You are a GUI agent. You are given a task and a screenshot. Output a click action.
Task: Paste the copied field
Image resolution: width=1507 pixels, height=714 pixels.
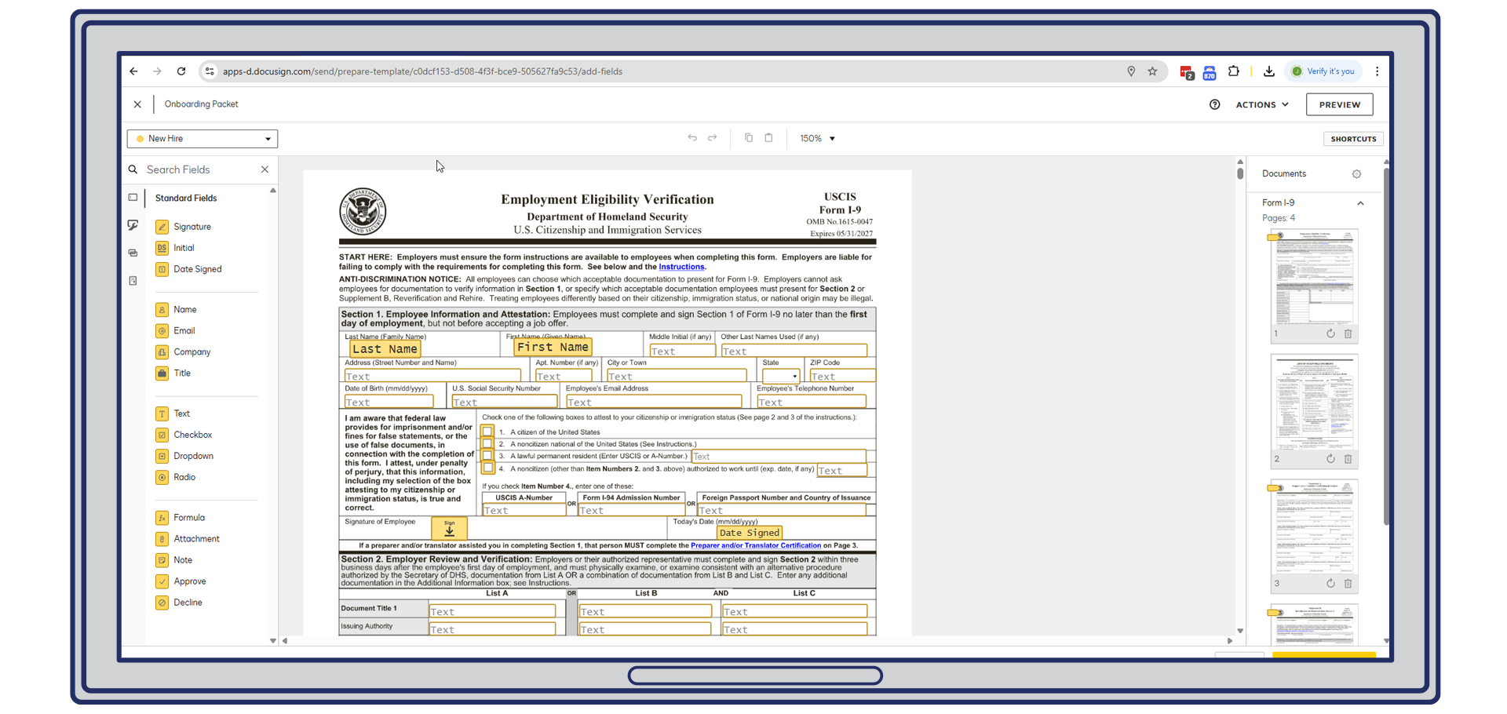(x=768, y=137)
